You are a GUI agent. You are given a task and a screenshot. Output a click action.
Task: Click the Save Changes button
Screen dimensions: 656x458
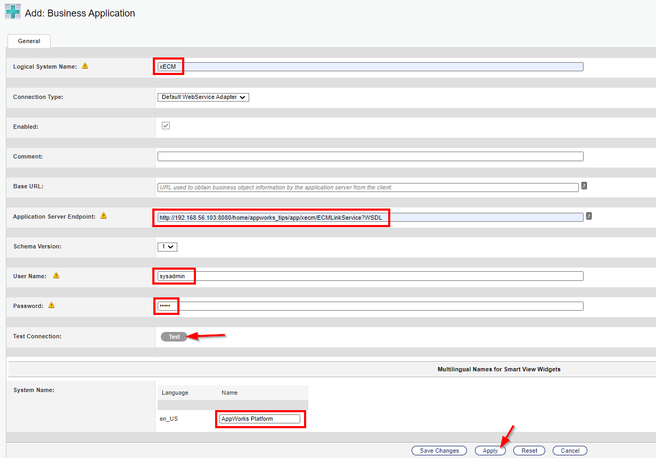tap(439, 451)
